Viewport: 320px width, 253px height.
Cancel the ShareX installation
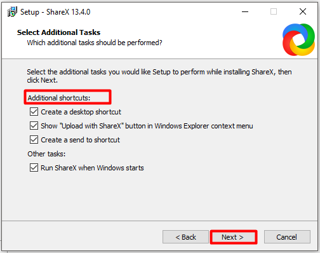click(287, 237)
